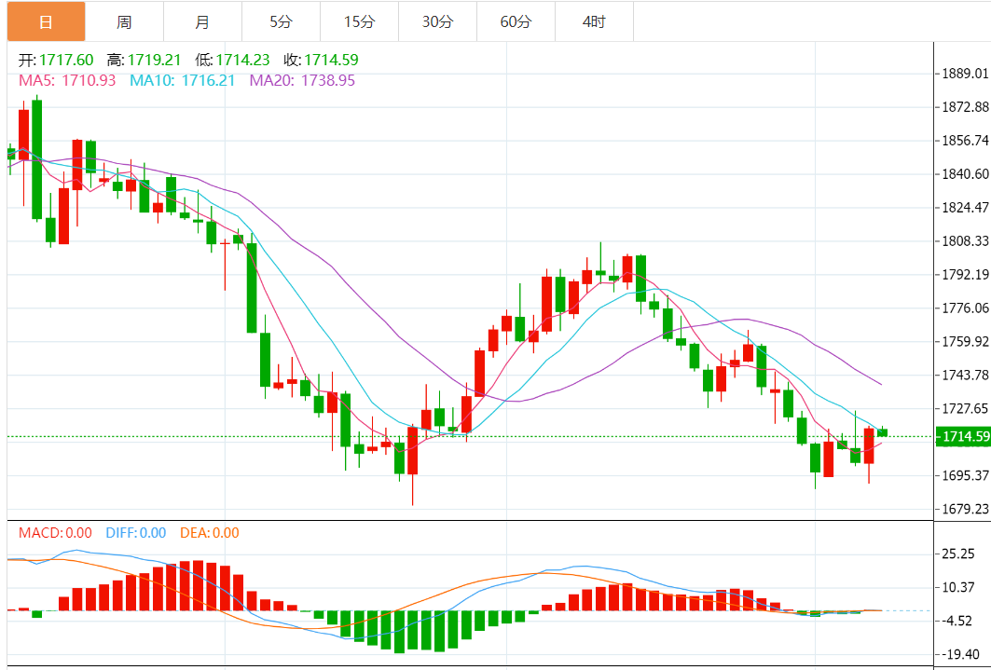Open the 15分 timeframe tab
This screenshot has width=991, height=670.
[x=360, y=22]
